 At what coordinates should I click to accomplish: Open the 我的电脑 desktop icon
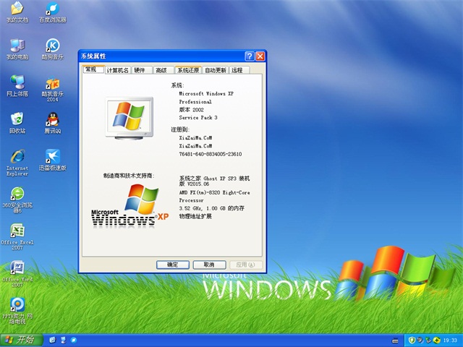click(x=17, y=46)
